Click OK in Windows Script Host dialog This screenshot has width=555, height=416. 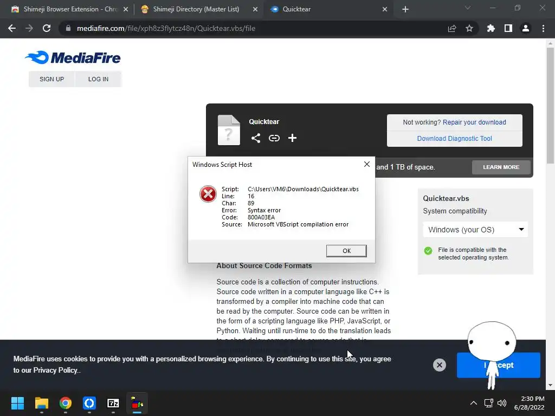pyautogui.click(x=346, y=251)
